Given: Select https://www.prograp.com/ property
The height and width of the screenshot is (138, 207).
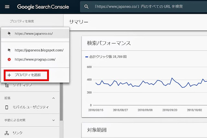Looking at the screenshot, I should tap(35, 59).
